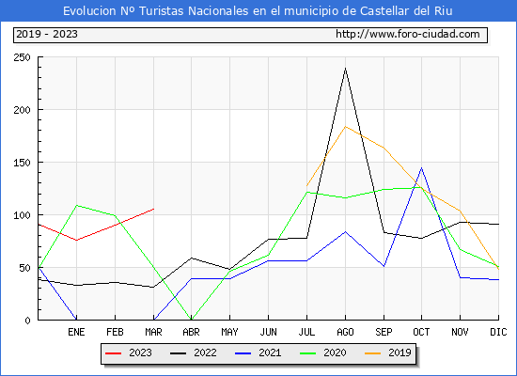The height and width of the screenshot is (376, 517).
Task: Click the black 2022 line peak at AGO
Action: click(345, 69)
